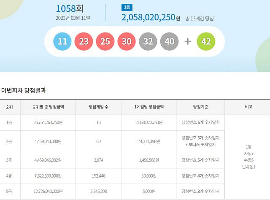270x200 pixels.
Task: Select the 2등 rank row cell
Action: tap(9, 141)
